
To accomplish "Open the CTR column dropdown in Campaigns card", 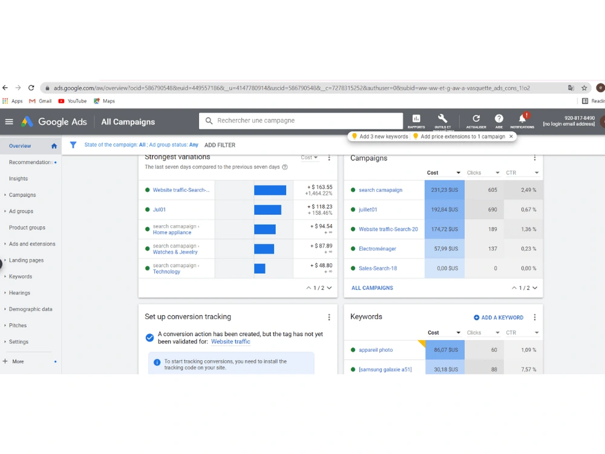I will [523, 173].
